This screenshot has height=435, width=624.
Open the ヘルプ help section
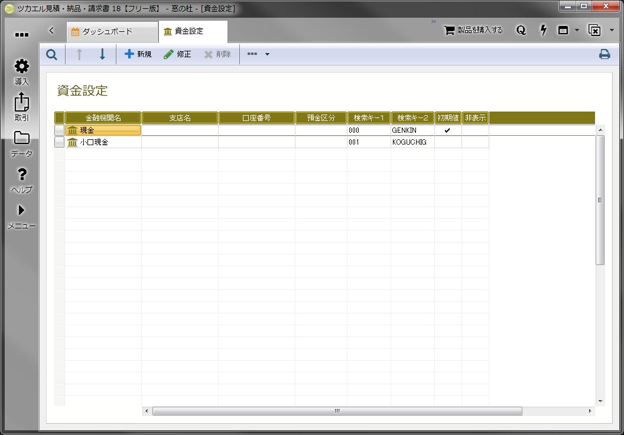[21, 181]
